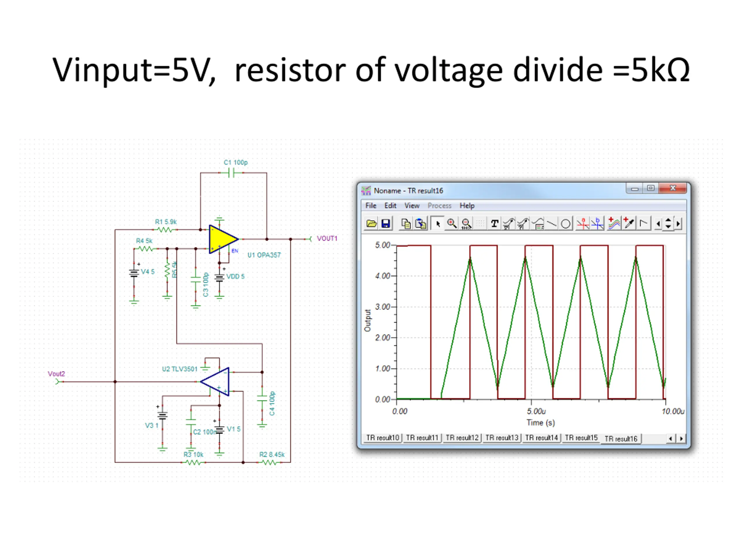
Task: Open the View menu
Action: [x=412, y=206]
